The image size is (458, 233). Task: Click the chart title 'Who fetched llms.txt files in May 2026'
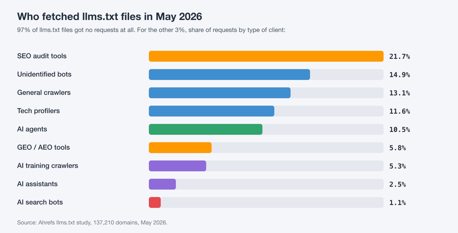tap(110, 17)
